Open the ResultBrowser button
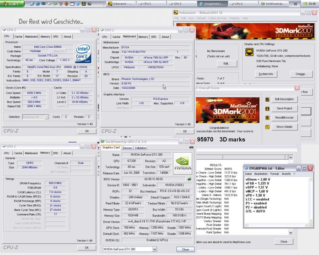 click(284, 118)
